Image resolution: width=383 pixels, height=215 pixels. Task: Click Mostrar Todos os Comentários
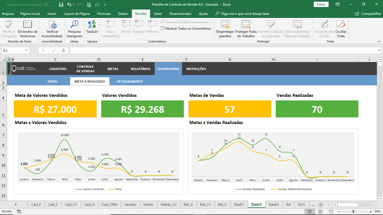[186, 29]
